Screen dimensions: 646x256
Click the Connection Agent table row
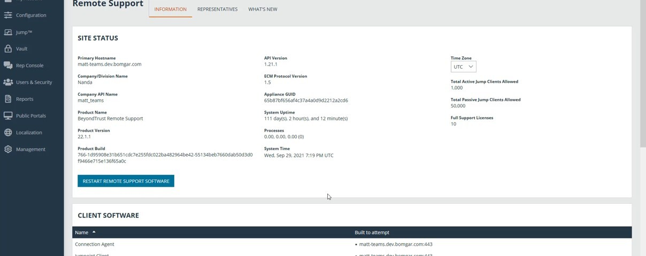click(95, 244)
